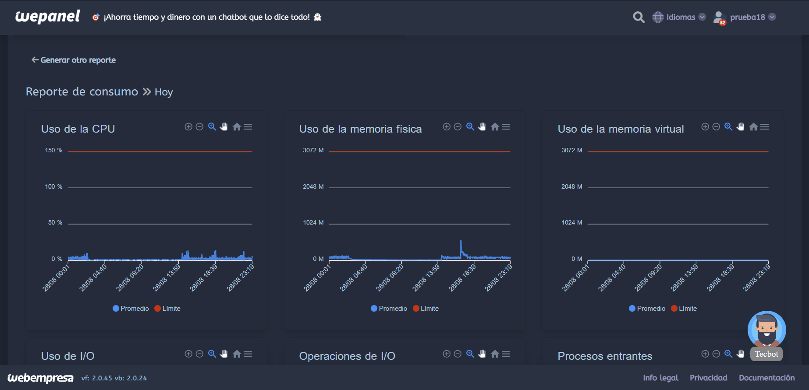Open hamburger menu on memoria virtual chart
Image resolution: width=809 pixels, height=390 pixels.
point(765,127)
